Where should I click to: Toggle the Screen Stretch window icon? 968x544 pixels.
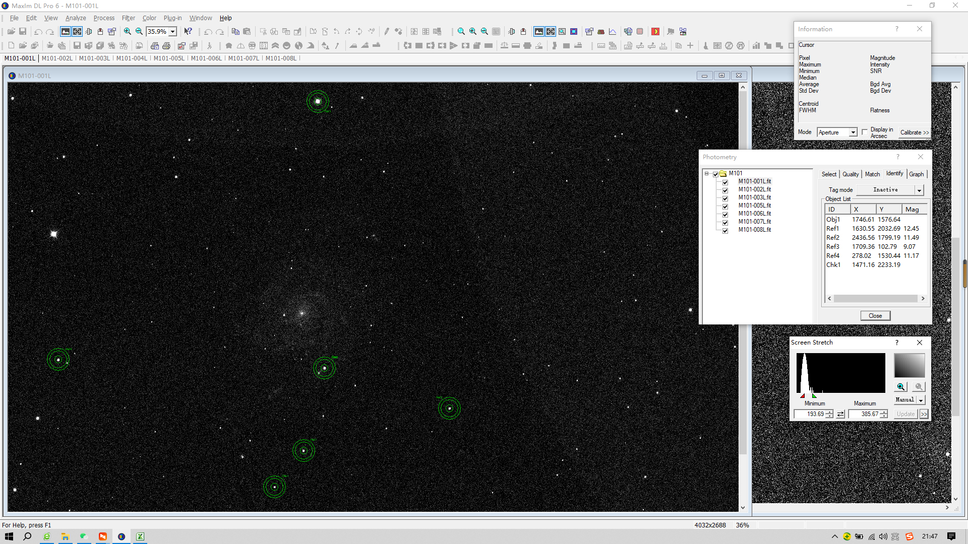point(66,31)
